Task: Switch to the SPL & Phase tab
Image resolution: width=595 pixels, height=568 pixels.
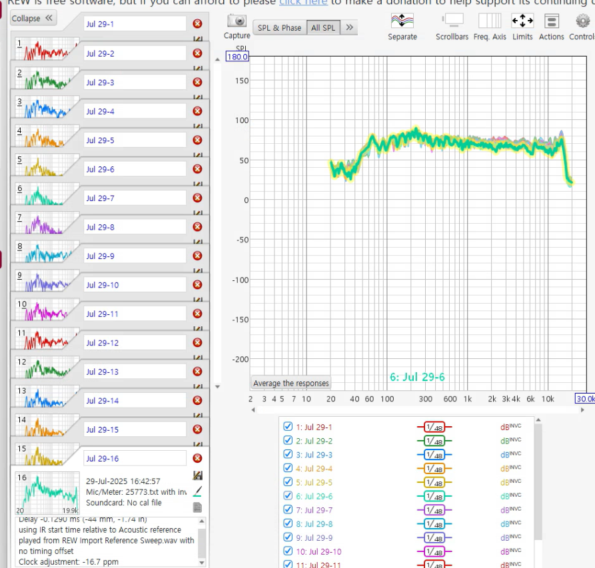Action: 280,28
